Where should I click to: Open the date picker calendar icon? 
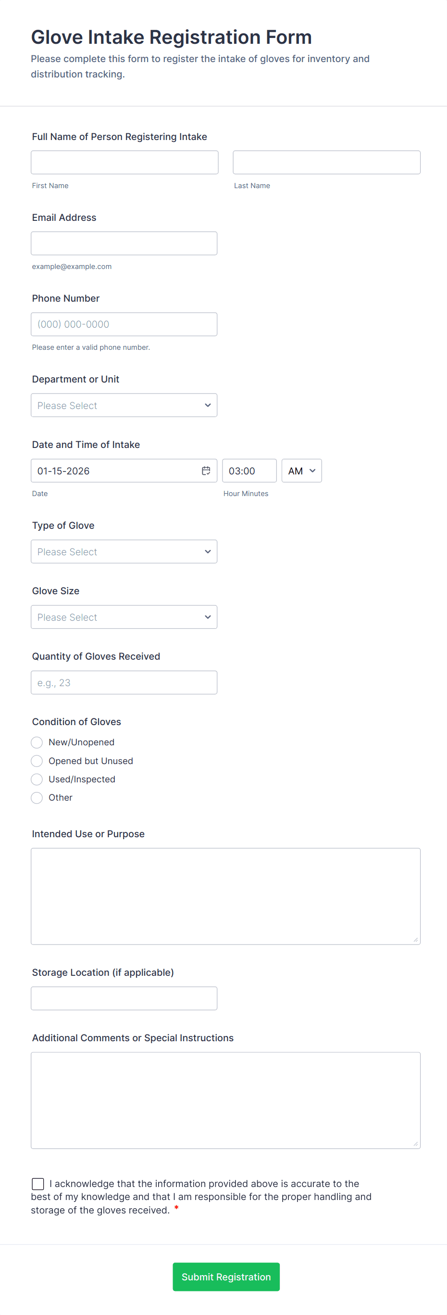(x=206, y=470)
